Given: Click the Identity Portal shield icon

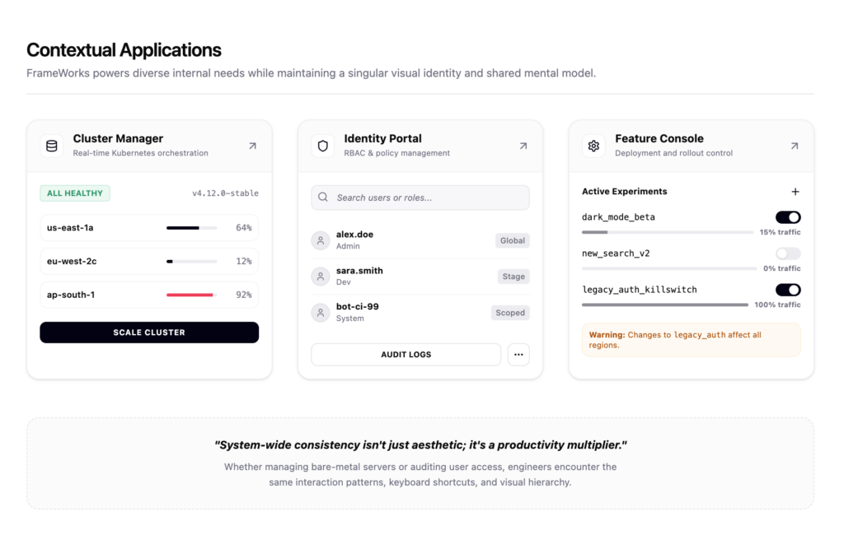Looking at the screenshot, I should pos(323,146).
